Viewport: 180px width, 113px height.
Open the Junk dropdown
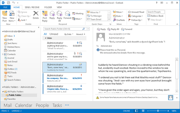(x=22, y=20)
